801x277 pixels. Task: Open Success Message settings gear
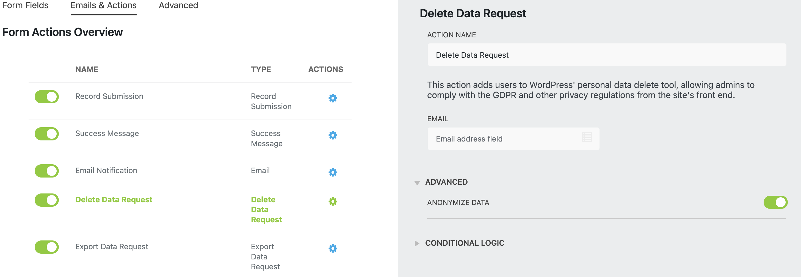pyautogui.click(x=332, y=135)
